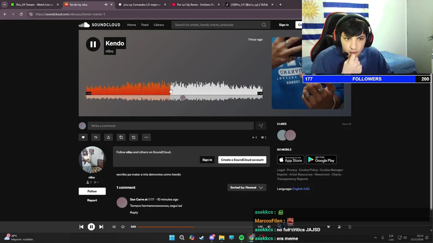
Task: Open the weather widget showing 26°C
Action: (x=18, y=238)
